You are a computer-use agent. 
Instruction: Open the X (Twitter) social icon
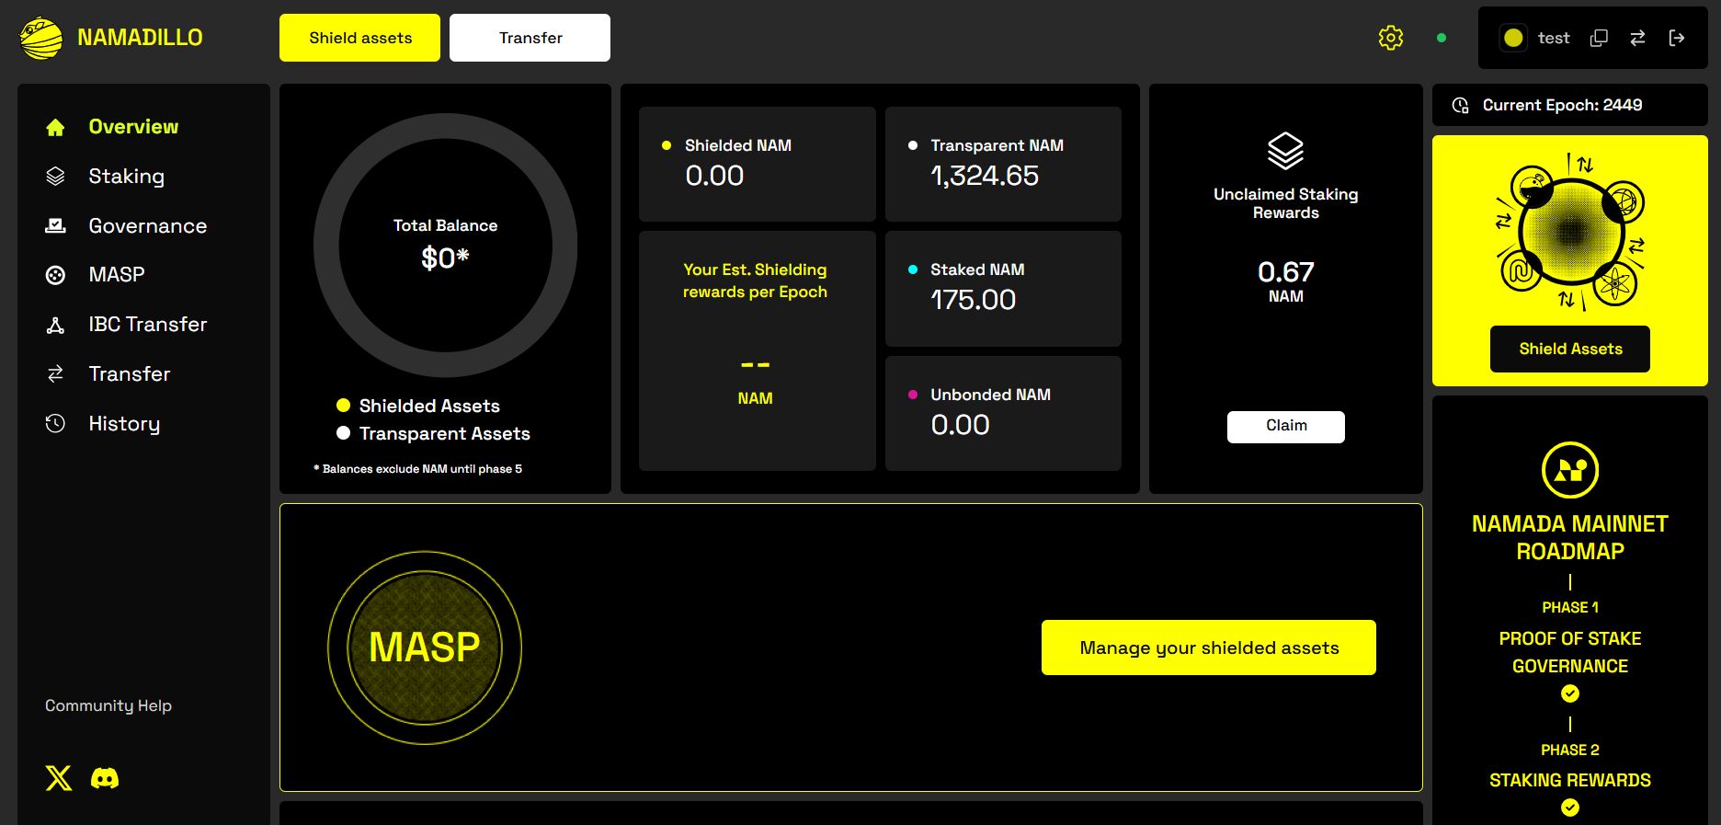(59, 778)
